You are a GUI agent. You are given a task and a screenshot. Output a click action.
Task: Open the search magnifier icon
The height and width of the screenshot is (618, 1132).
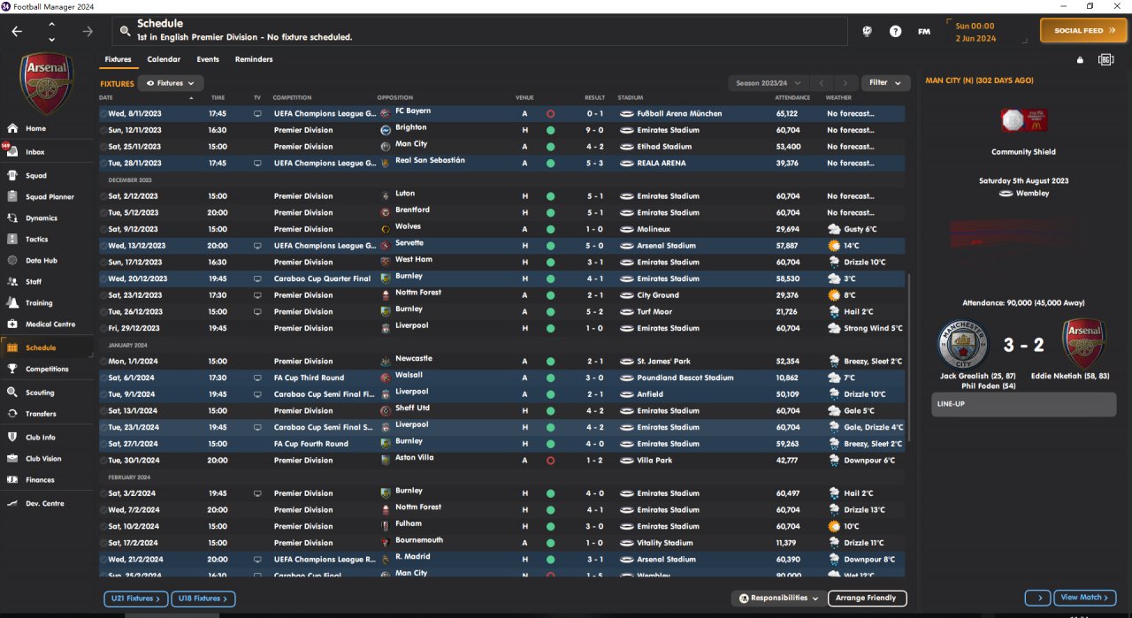[x=124, y=31]
